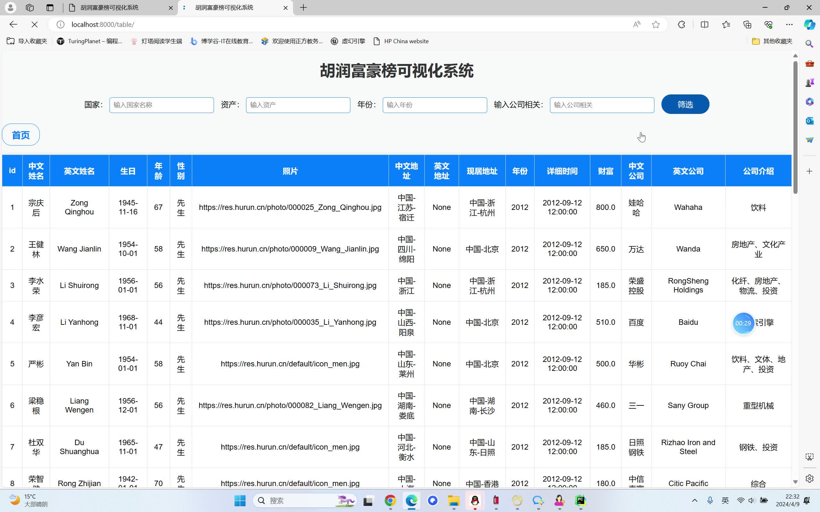Screen dimensions: 820x512
Task: Open the '...' more options menu
Action: pyautogui.click(x=790, y=24)
